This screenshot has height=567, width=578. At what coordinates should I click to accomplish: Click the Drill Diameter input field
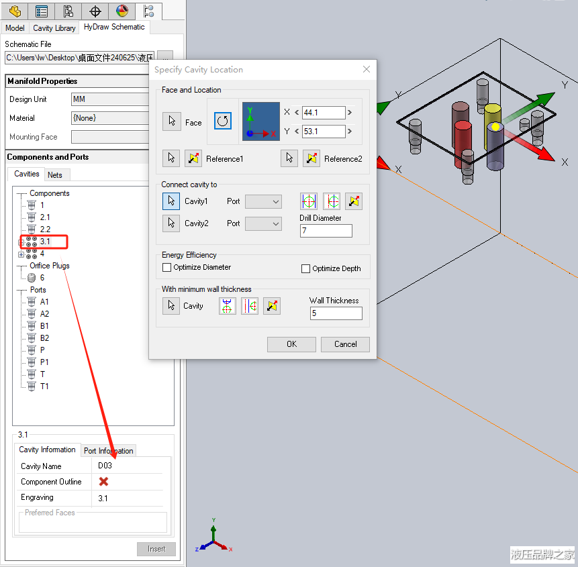(x=326, y=231)
